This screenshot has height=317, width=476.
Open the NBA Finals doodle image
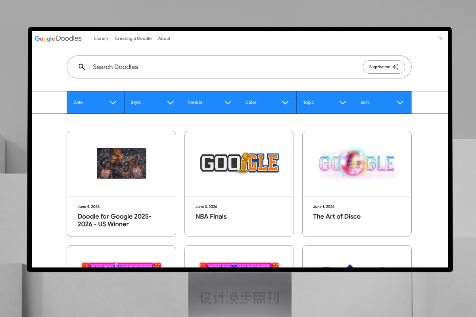pyautogui.click(x=239, y=163)
